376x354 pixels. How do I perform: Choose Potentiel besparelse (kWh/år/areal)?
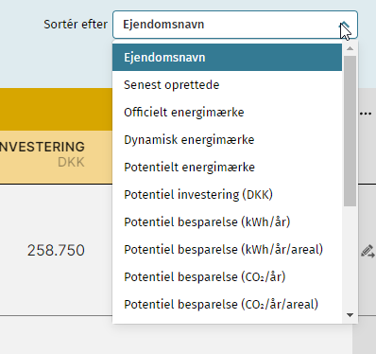click(227, 250)
